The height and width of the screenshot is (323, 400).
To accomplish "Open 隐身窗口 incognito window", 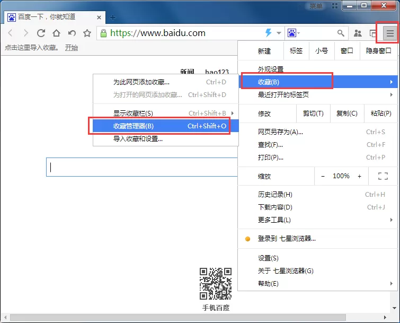I will 379,51.
